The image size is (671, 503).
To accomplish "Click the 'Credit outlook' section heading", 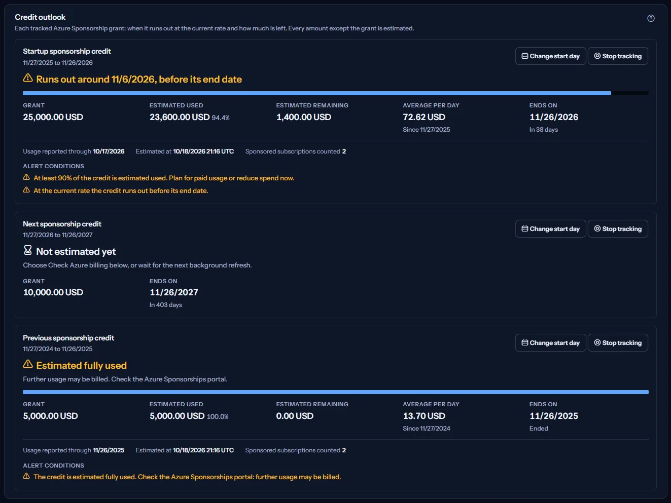I will [40, 17].
